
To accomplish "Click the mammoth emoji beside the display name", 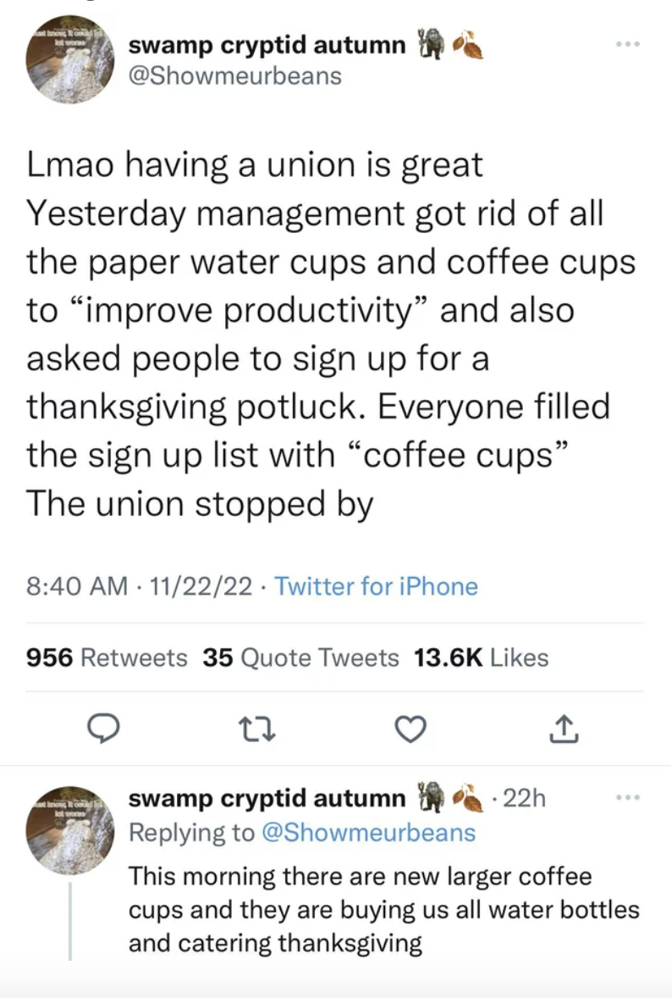I will (x=432, y=44).
